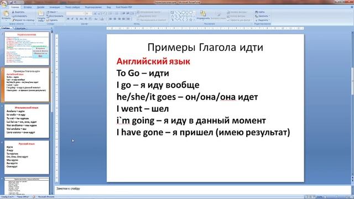
Task: Click Эффекты для фигур (Shape Effects) button
Action: [x=240, y=20]
